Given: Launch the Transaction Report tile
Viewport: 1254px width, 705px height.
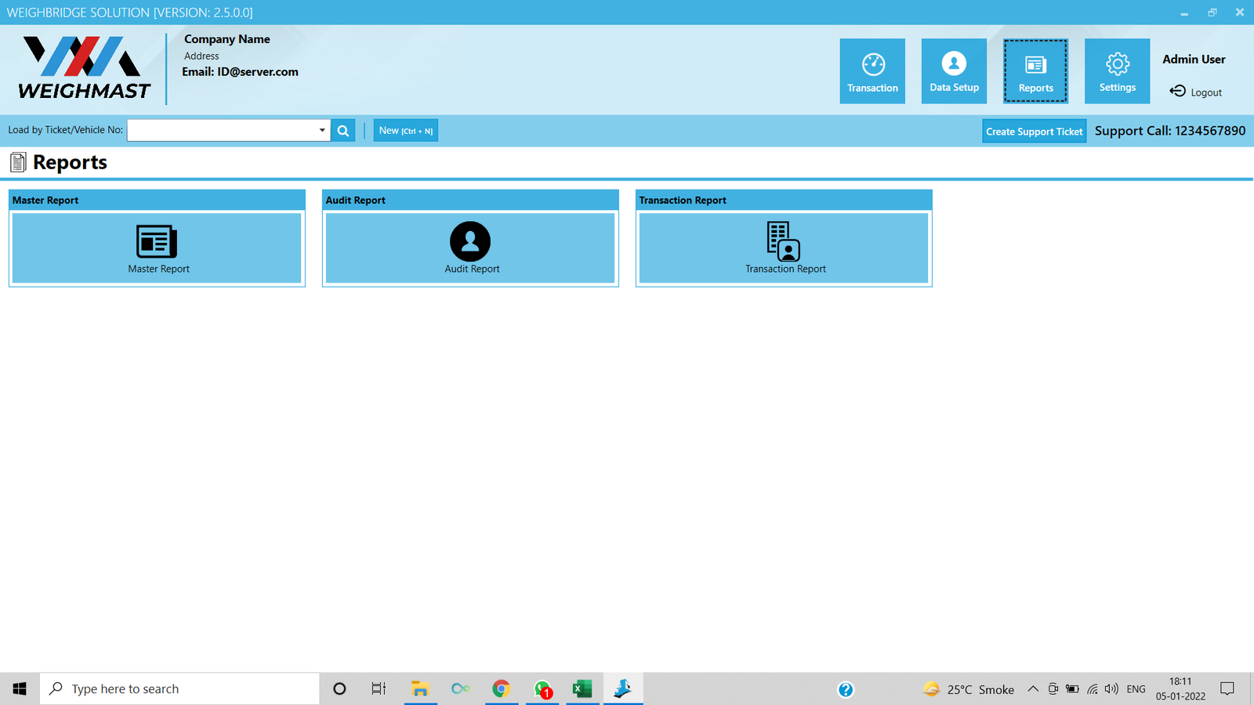Looking at the screenshot, I should pyautogui.click(x=784, y=247).
